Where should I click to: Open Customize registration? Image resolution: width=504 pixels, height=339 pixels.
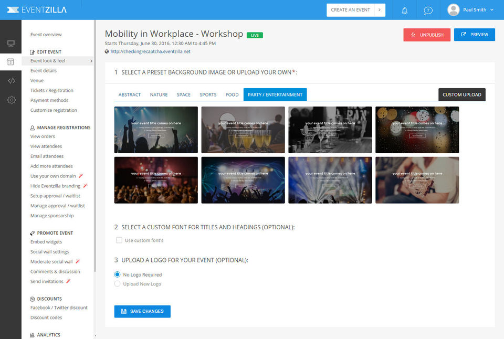54,110
